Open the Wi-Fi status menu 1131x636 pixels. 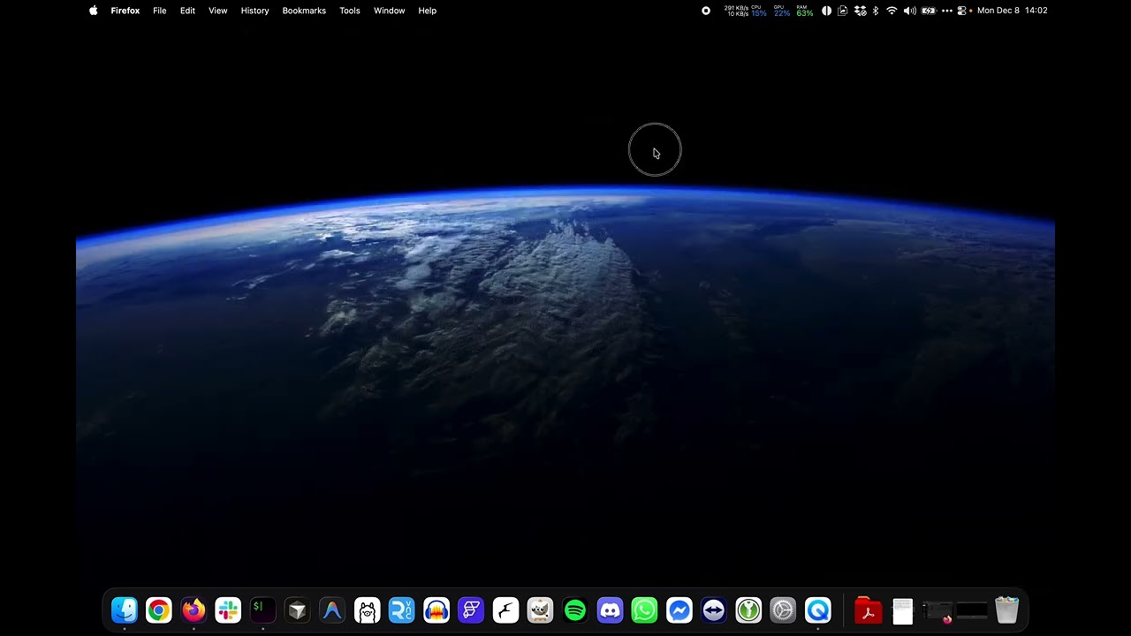(x=892, y=11)
